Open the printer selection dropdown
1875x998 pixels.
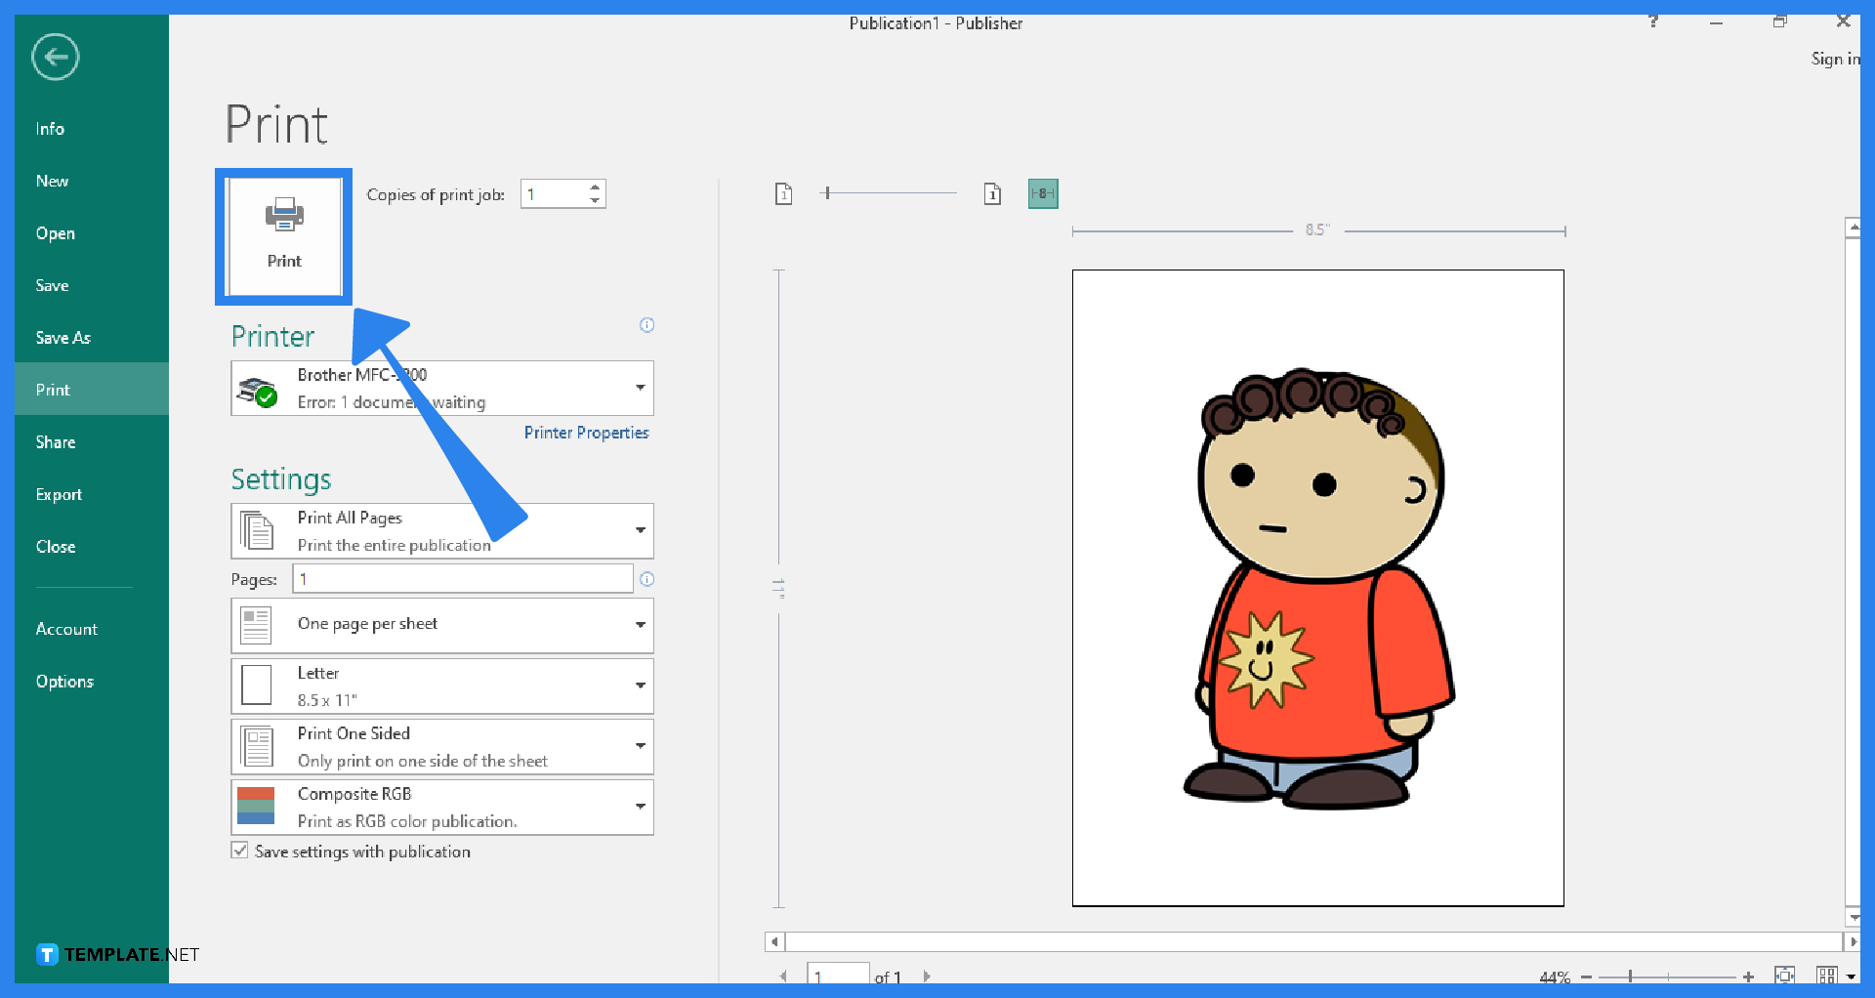[640, 388]
